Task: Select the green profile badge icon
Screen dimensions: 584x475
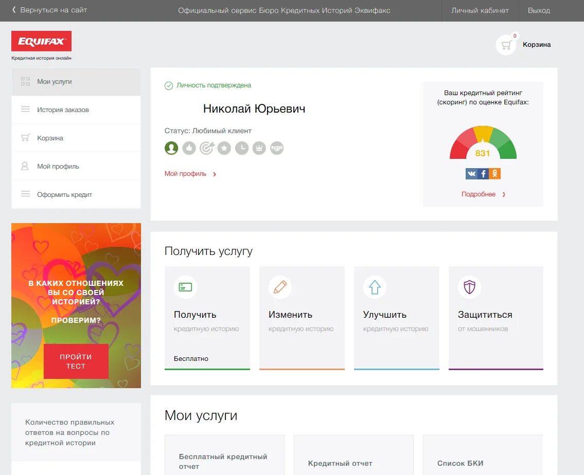Action: coord(171,148)
